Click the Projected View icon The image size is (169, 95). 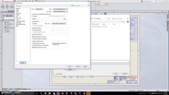12,5
